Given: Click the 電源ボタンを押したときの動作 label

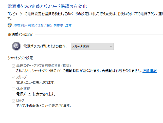Looking at the screenshot, I should pyautogui.click(x=45, y=47).
